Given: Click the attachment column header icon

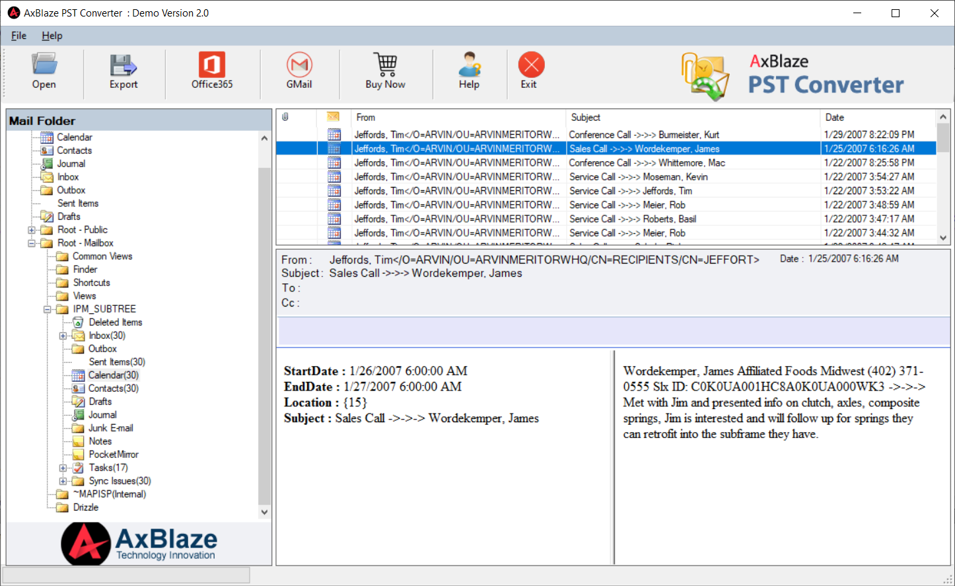Looking at the screenshot, I should point(285,117).
